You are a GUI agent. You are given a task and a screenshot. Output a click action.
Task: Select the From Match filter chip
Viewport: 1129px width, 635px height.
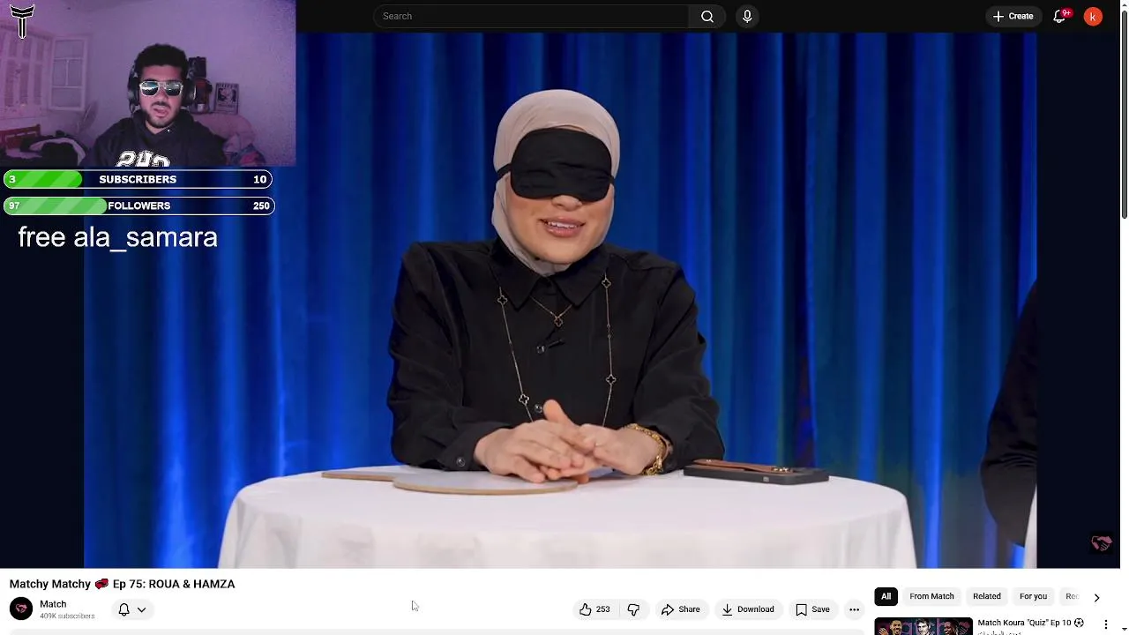931,596
